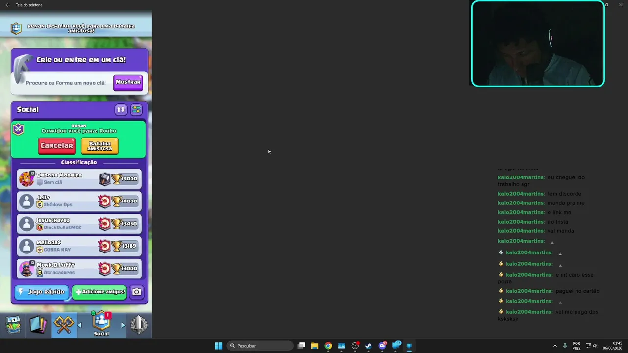The width and height of the screenshot is (628, 353).
Task: Open Social filter settings sliders button
Action: click(x=136, y=109)
